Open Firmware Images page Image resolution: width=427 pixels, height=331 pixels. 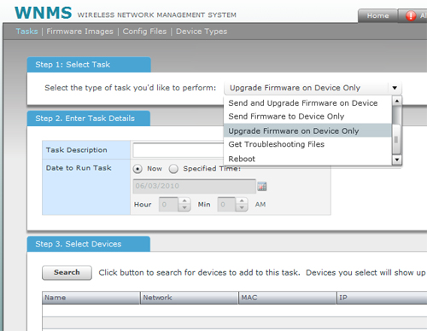(79, 32)
